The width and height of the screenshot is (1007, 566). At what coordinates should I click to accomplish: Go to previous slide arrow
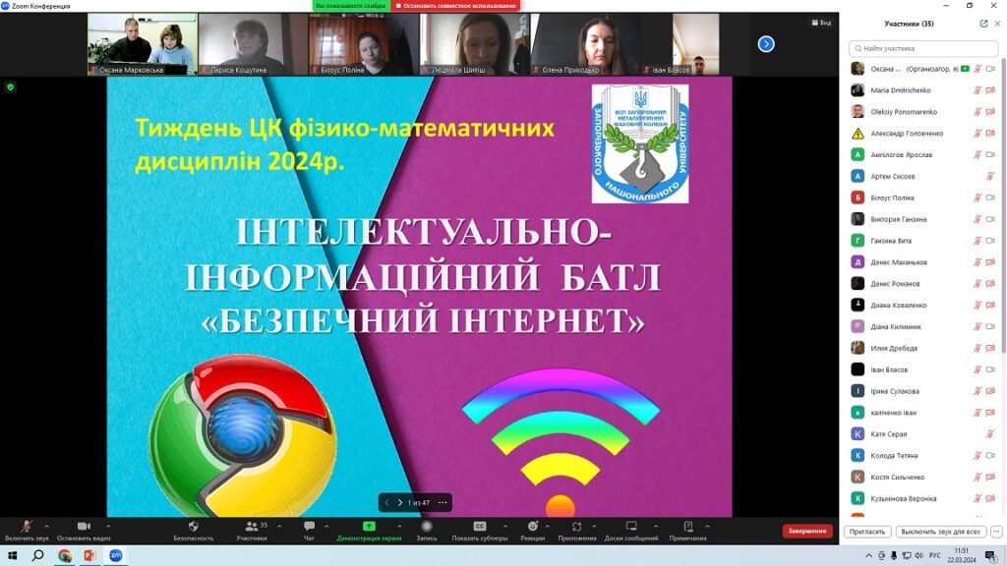point(386,502)
